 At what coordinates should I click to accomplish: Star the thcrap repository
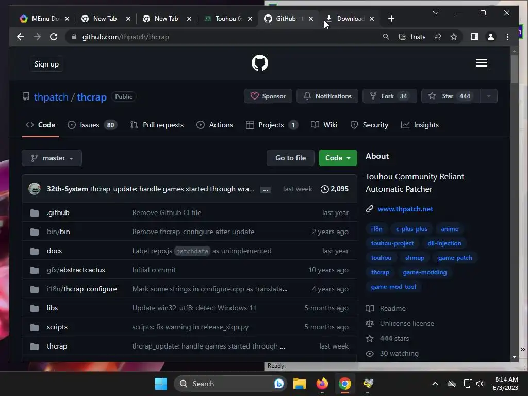(451, 96)
